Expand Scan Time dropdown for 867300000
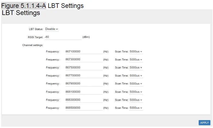Screen dimensions: 213x128 click(x=136, y=59)
